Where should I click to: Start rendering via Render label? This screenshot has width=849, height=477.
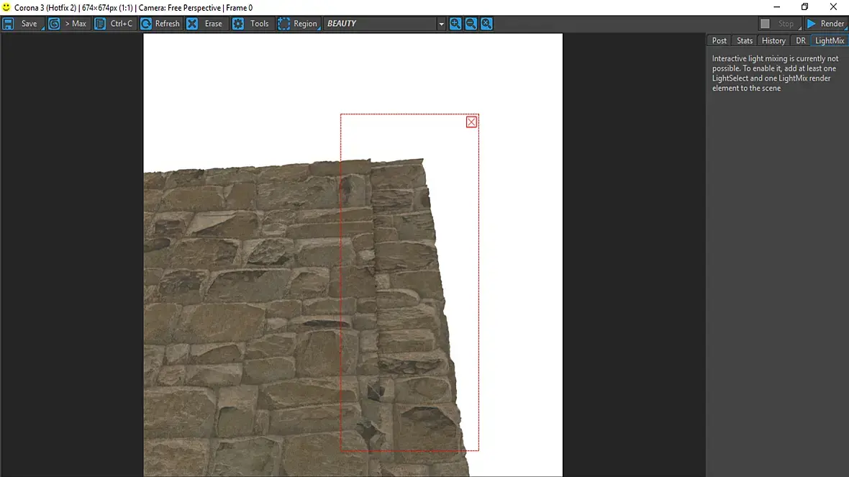pyautogui.click(x=832, y=24)
